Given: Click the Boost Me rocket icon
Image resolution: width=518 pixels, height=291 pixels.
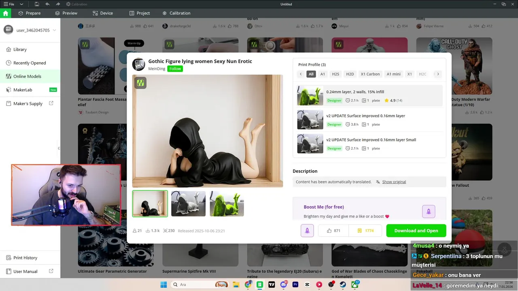Looking at the screenshot, I should click(429, 211).
